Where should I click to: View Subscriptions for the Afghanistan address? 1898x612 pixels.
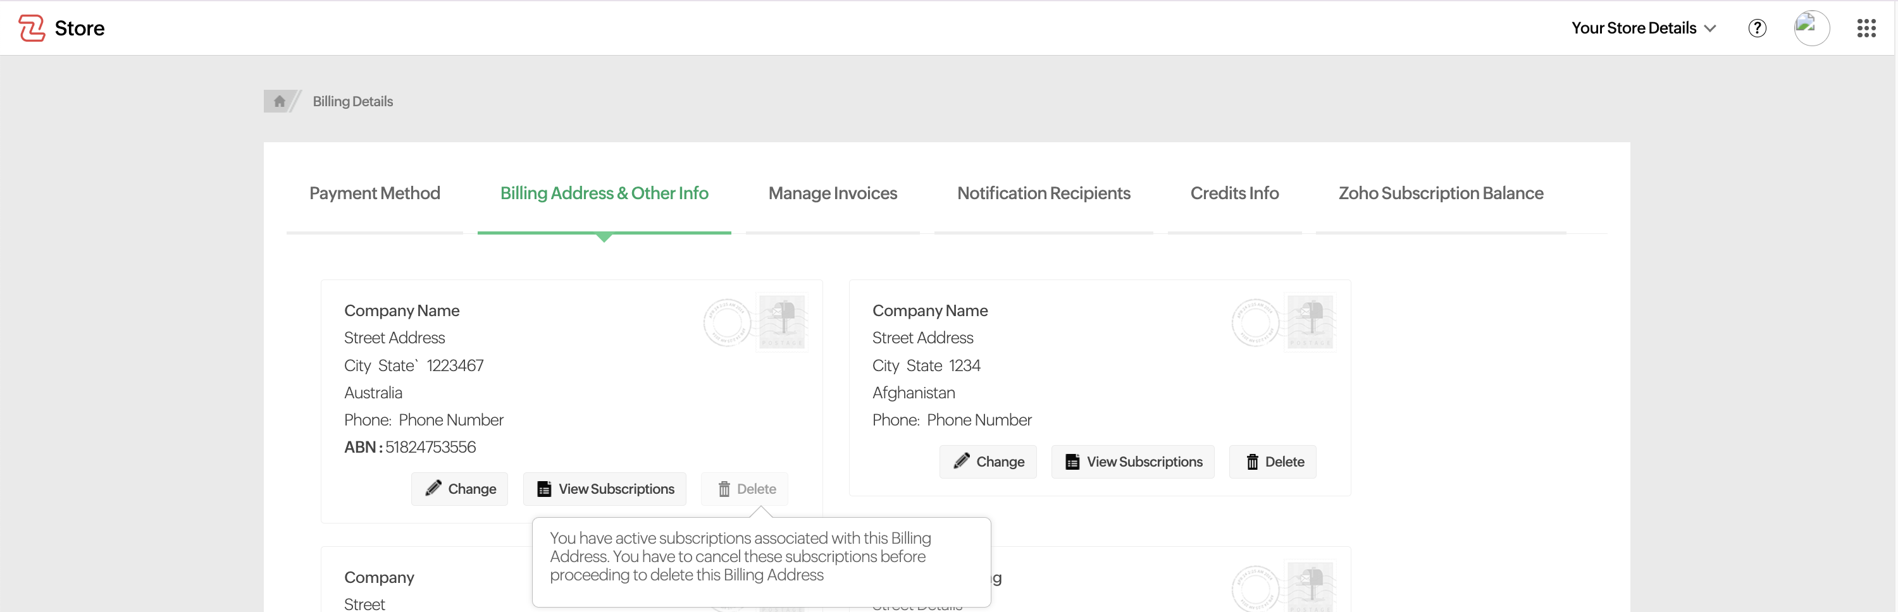tap(1133, 462)
